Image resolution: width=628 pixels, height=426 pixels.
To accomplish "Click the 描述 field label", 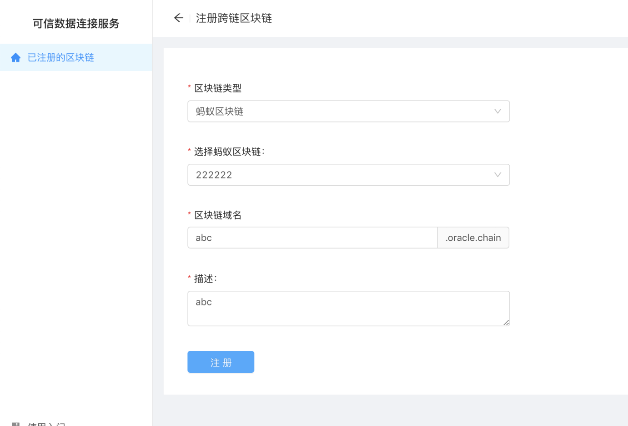I will [x=205, y=279].
